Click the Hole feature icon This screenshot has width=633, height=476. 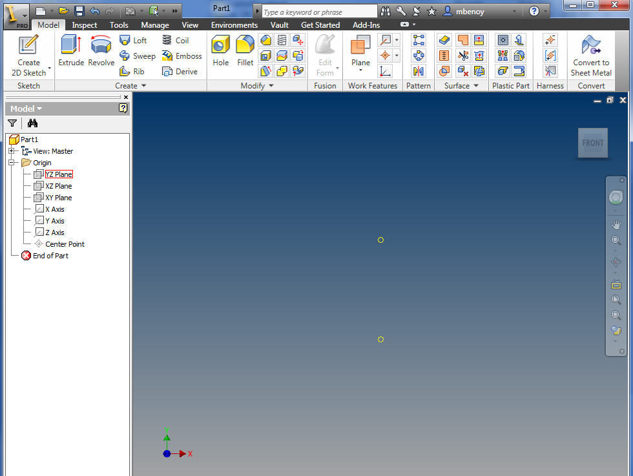coord(221,51)
